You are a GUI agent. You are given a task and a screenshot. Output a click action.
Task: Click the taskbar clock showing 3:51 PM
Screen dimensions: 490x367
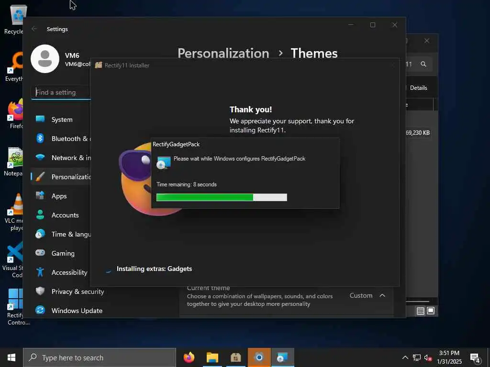tap(449, 357)
